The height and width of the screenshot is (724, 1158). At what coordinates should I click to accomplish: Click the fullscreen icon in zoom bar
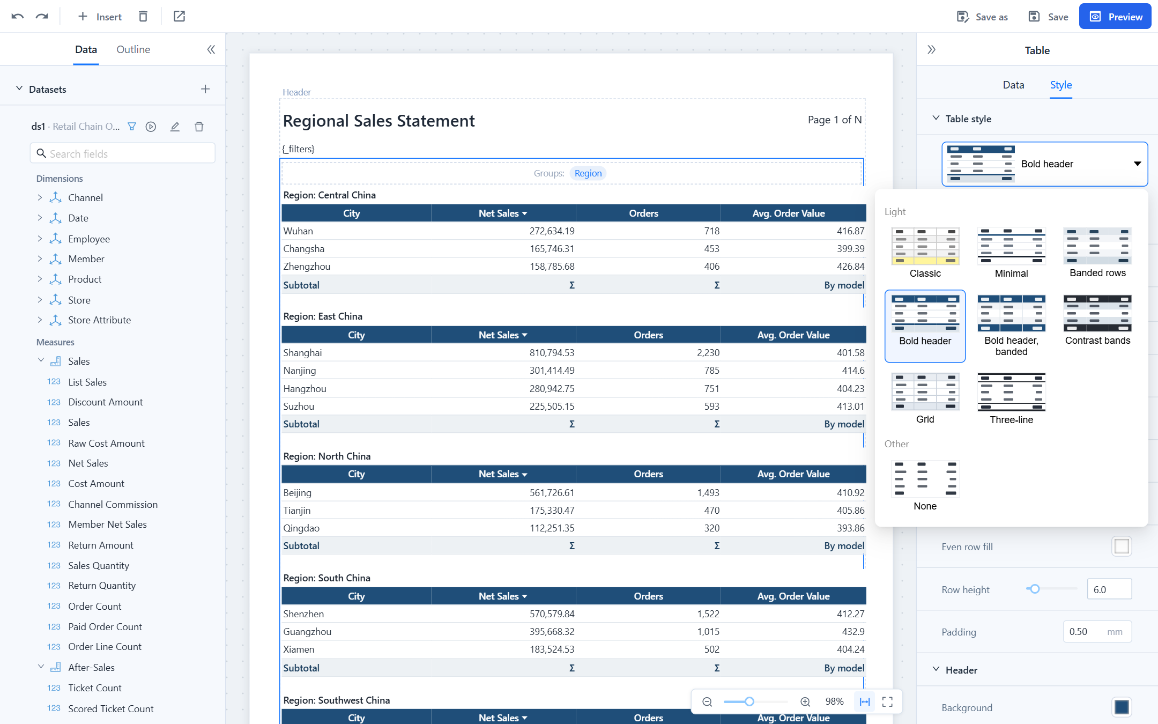[x=887, y=701]
